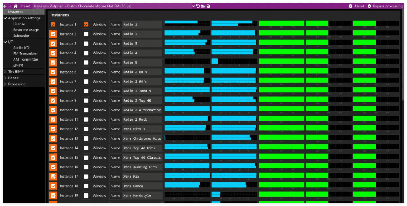Open the About info
The width and height of the screenshot is (407, 206).
tap(356, 6)
